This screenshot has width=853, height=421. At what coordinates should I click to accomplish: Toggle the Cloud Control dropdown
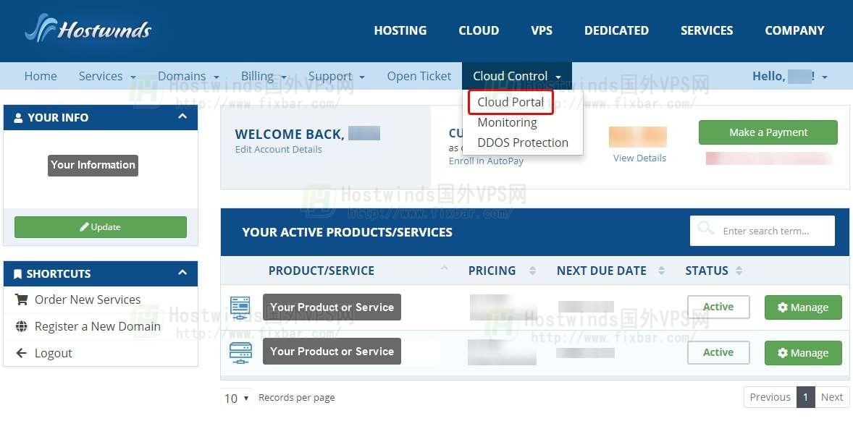tap(517, 76)
